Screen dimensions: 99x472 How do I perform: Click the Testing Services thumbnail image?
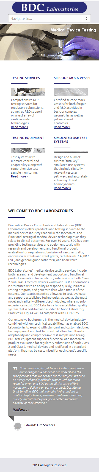[x=28, y=92]
